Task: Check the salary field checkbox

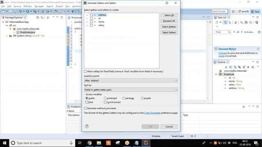Action: tap(91, 25)
